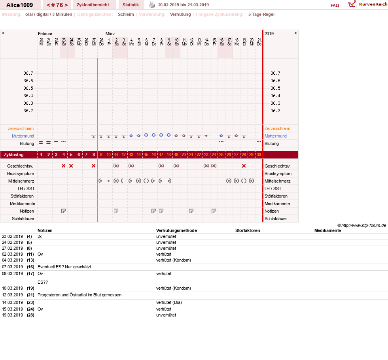Go to previous cycle with left arrow

tap(48, 5)
